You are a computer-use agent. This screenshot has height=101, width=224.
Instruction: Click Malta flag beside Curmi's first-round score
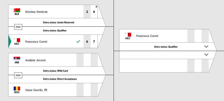click(17, 40)
